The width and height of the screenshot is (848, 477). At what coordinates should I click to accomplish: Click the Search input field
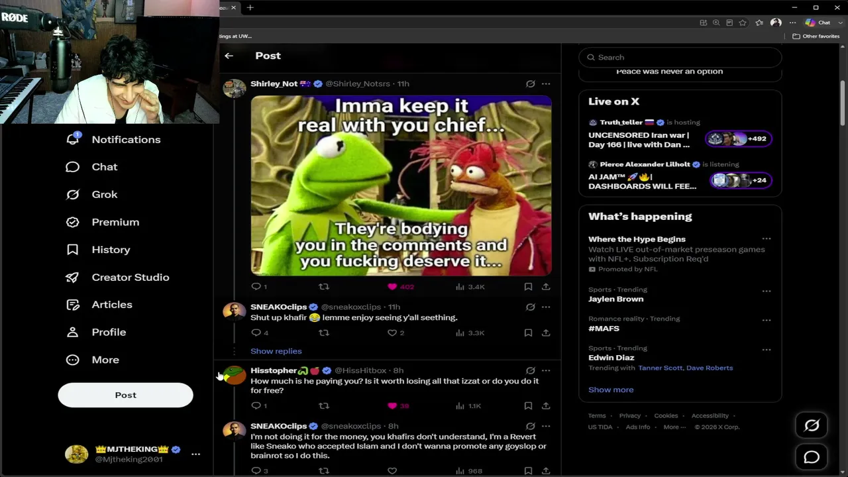click(x=680, y=57)
